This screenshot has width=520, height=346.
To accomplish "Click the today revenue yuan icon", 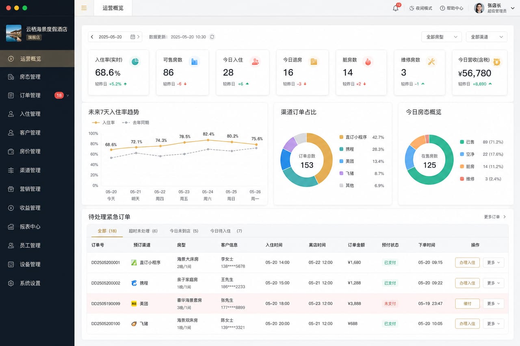I will click(x=497, y=61).
